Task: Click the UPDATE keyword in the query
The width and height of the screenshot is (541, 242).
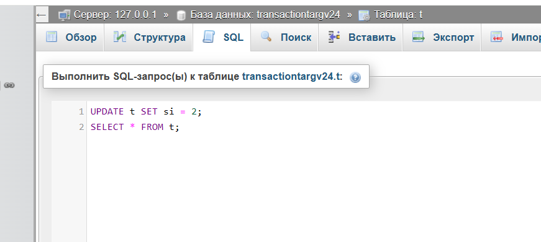Action: pyautogui.click(x=107, y=111)
